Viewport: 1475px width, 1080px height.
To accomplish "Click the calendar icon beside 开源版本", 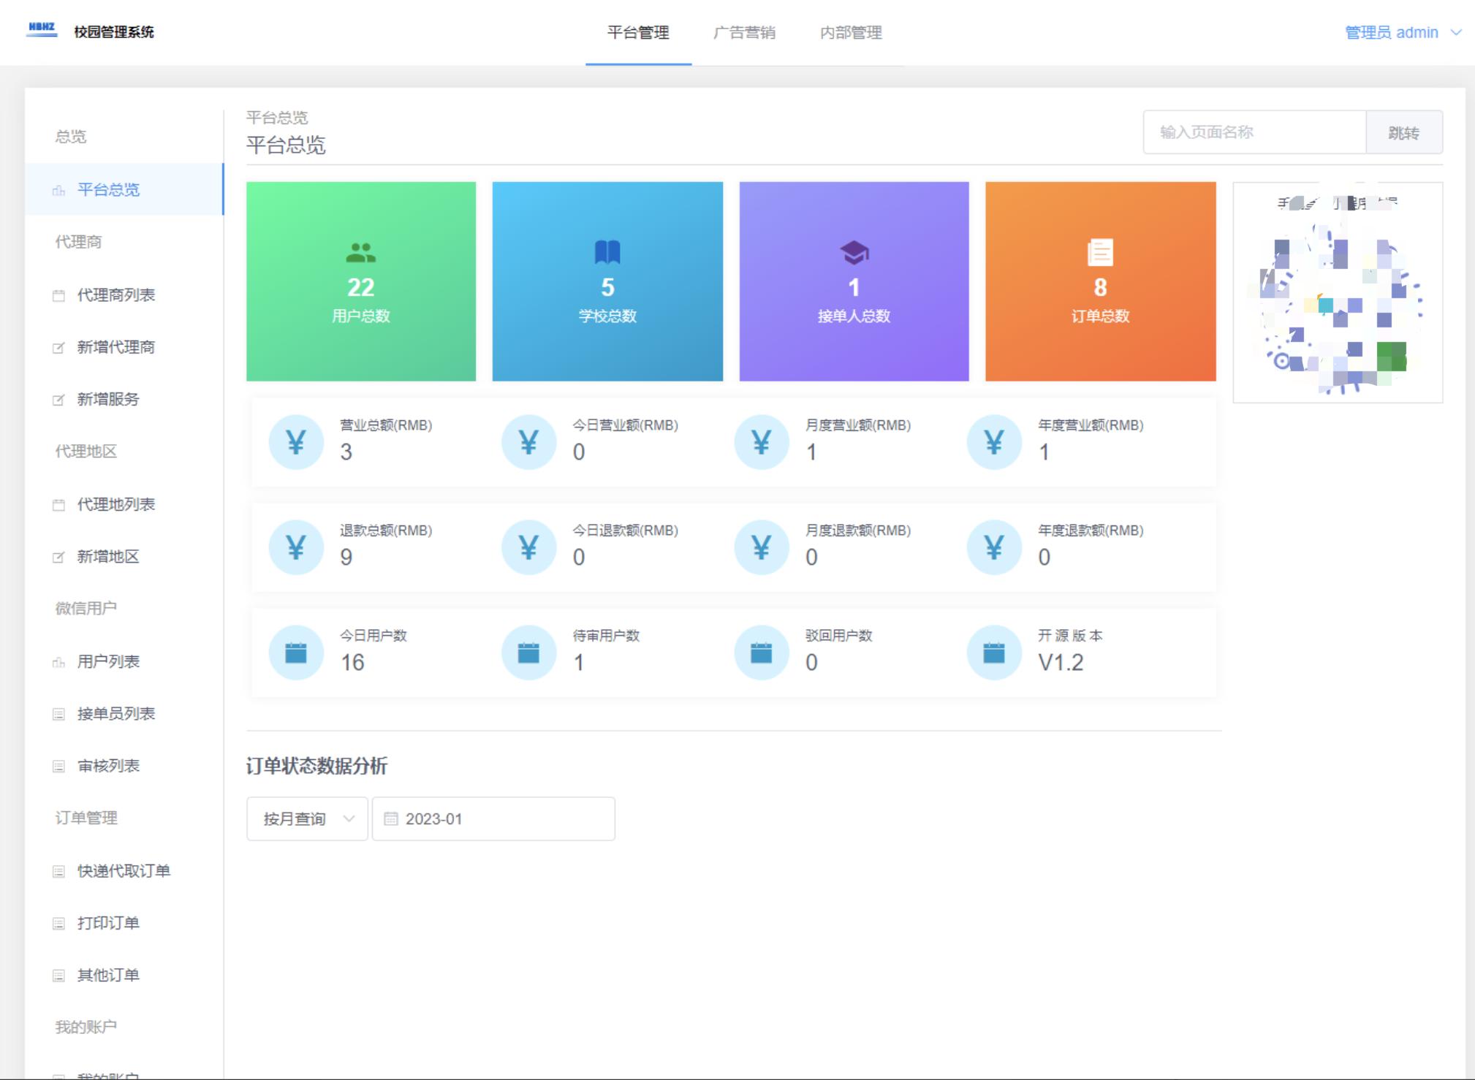I will point(994,652).
